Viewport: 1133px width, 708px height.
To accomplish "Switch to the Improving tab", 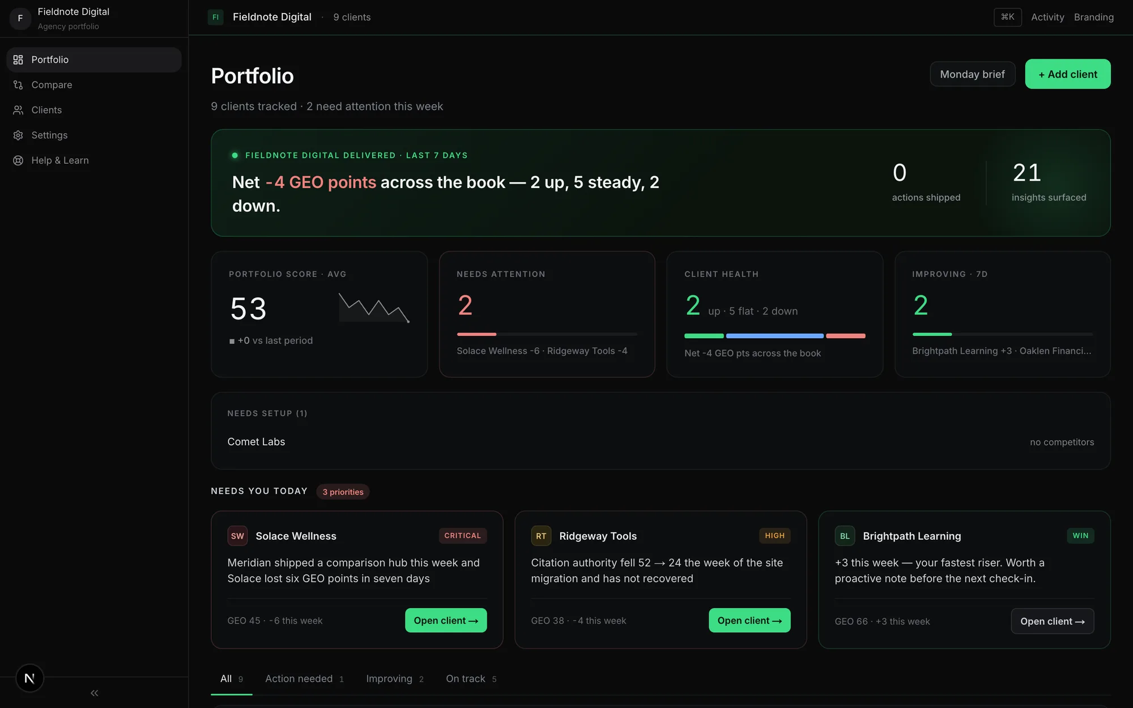I will click(x=395, y=679).
